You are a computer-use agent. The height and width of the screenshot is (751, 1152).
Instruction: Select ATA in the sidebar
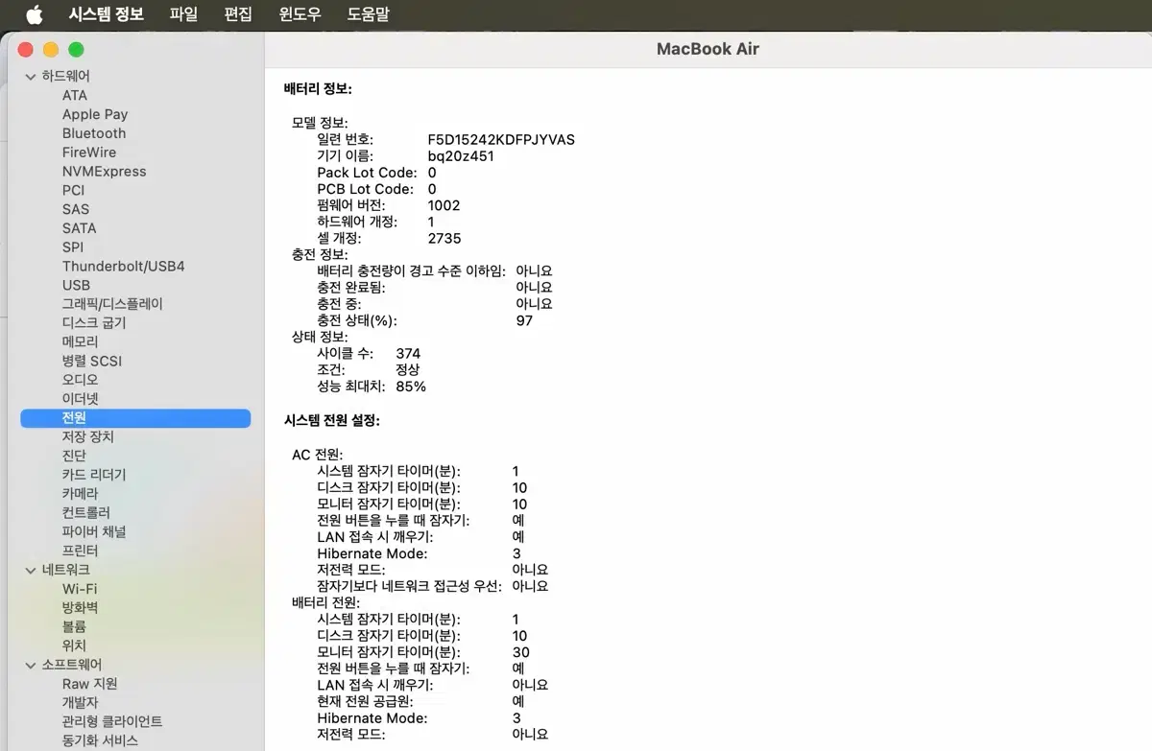tap(75, 95)
